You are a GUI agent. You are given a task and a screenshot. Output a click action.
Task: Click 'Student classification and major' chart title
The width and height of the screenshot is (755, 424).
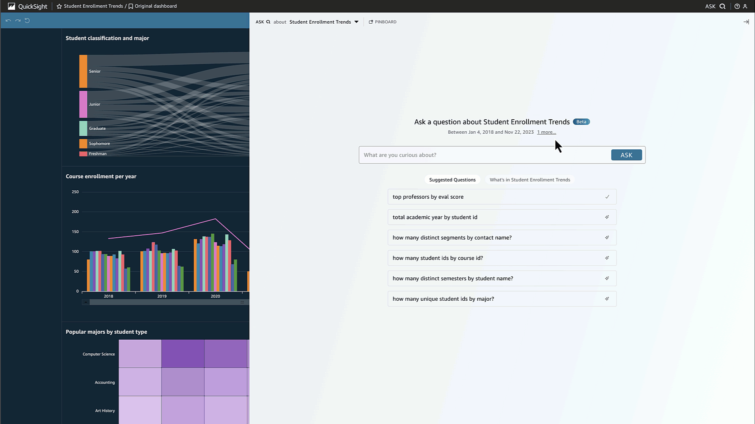(x=107, y=38)
